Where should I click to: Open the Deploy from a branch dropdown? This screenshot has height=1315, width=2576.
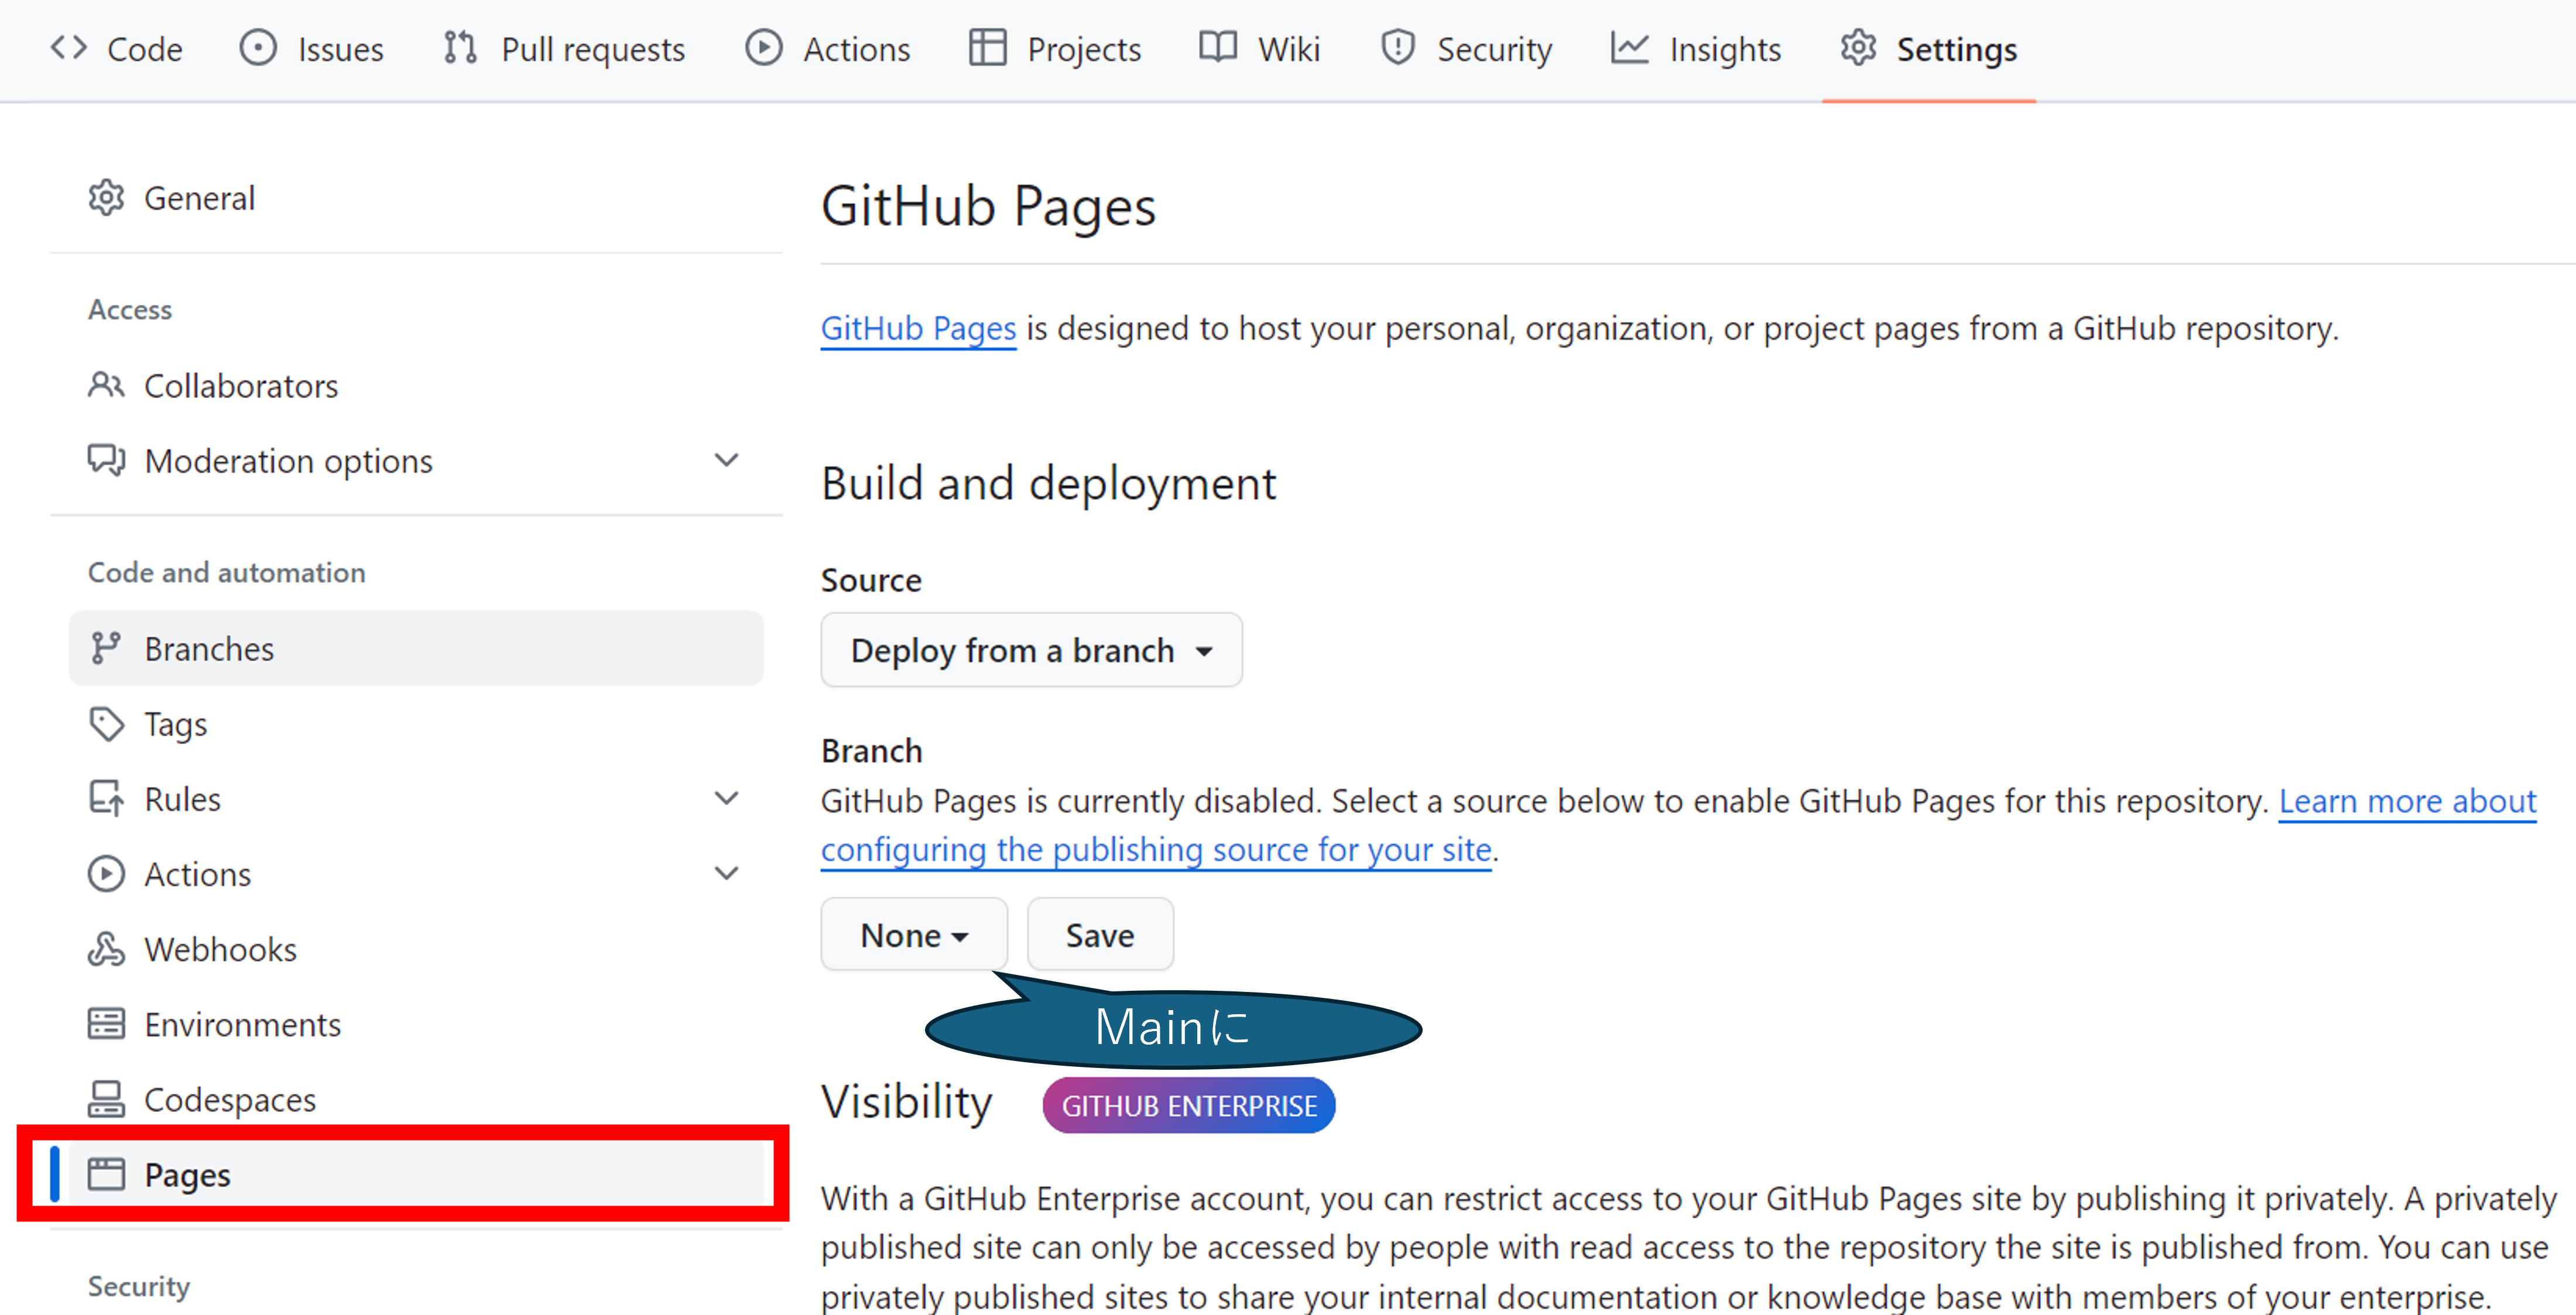coord(1031,651)
